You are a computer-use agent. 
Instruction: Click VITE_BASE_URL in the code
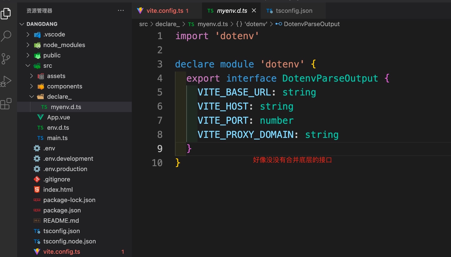point(234,92)
